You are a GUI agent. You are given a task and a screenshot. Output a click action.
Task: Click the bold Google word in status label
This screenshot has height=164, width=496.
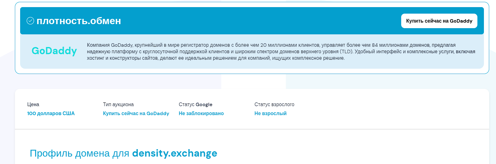[x=204, y=105]
